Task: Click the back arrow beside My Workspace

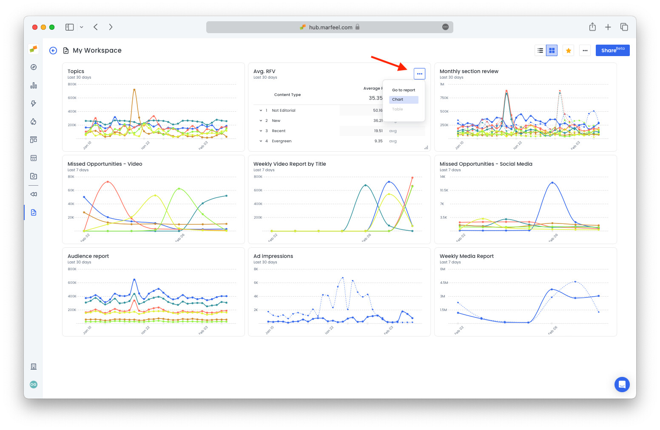Action: [x=53, y=50]
